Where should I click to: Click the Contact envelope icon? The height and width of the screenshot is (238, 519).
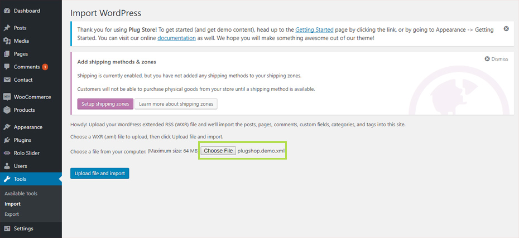pyautogui.click(x=7, y=80)
